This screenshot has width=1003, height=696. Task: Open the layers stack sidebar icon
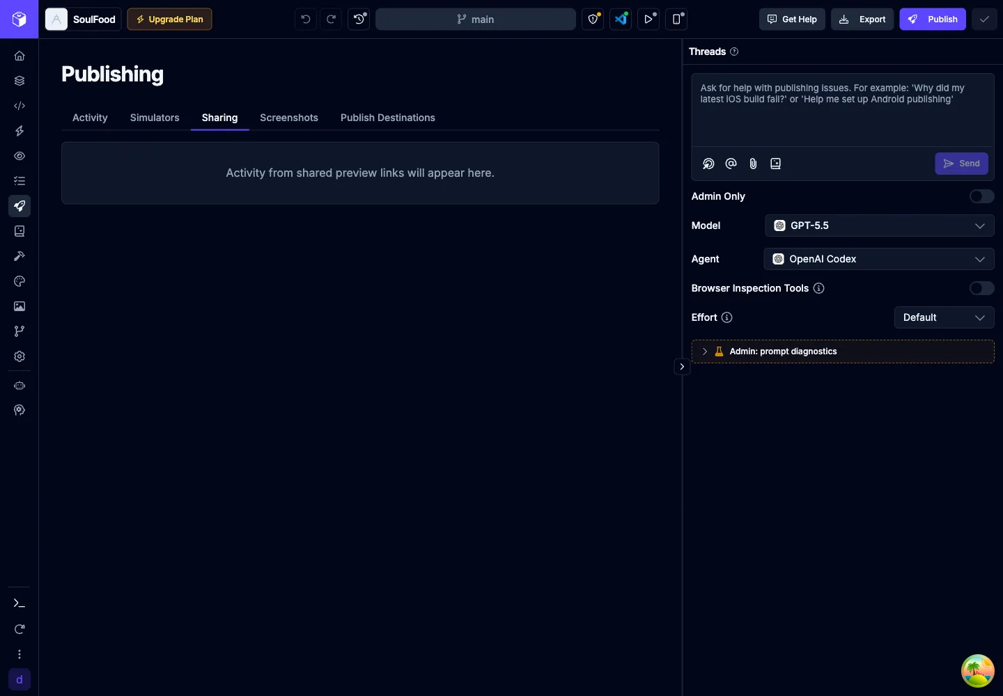[20, 81]
